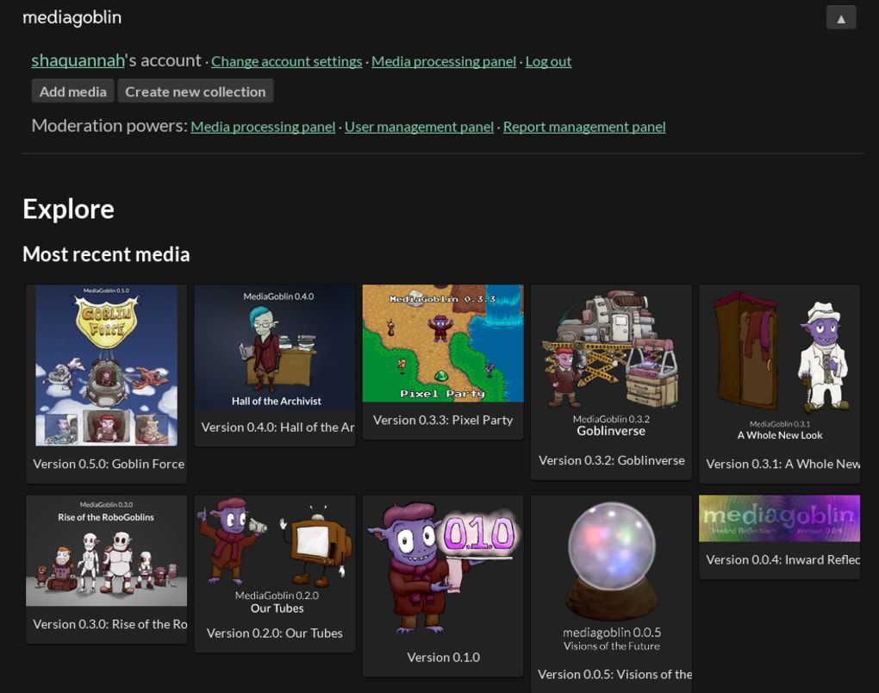This screenshot has height=693, width=879.
Task: Open the Version 0.5.0 Goblin Force media
Action: pyautogui.click(x=107, y=365)
